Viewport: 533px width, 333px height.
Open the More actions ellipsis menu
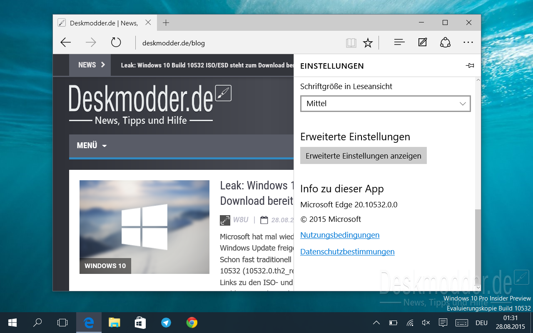point(468,42)
